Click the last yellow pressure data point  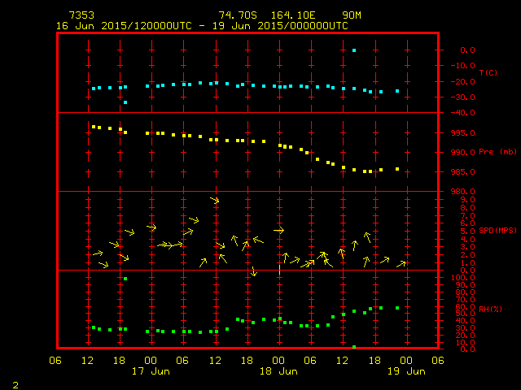pos(397,169)
